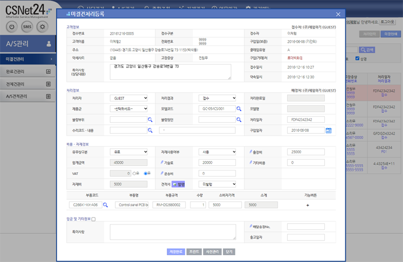Image resolution: width=403 pixels, height=262 pixels.
Task: Click the 닫기 button
Action: [x=229, y=252]
